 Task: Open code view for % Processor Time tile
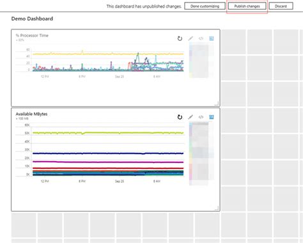pos(201,38)
